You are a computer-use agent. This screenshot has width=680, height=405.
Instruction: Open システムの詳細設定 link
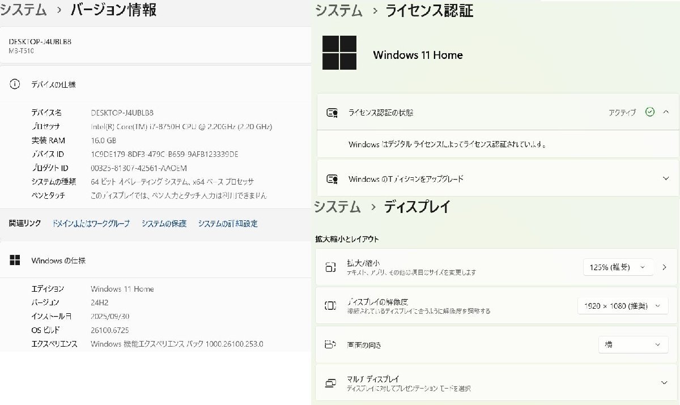click(x=228, y=224)
